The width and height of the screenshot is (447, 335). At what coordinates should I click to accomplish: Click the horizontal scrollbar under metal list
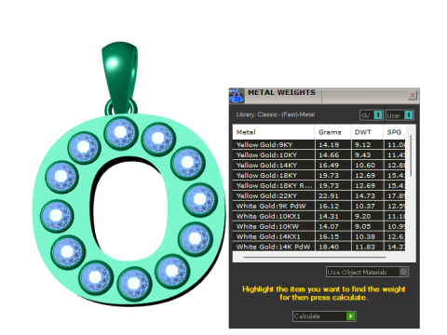(x=315, y=257)
